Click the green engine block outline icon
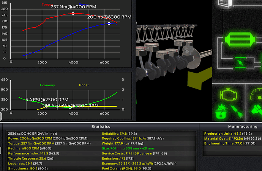This screenshot has height=171, width=262. pyautogui.click(x=229, y=94)
